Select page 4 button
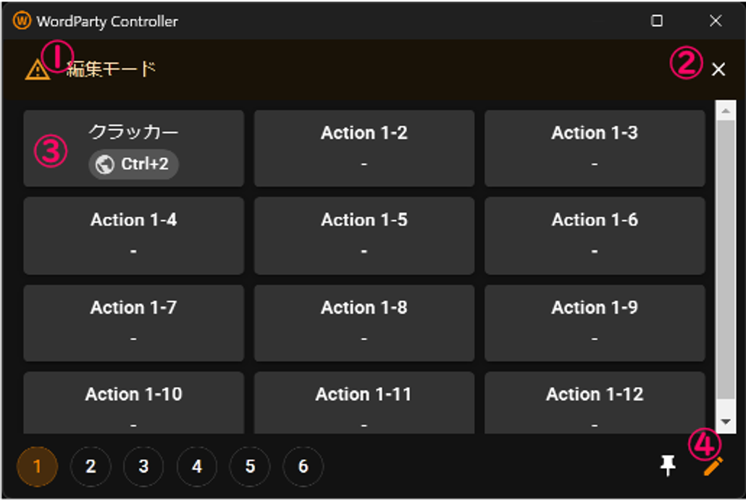This screenshot has height=500, width=746. click(197, 467)
